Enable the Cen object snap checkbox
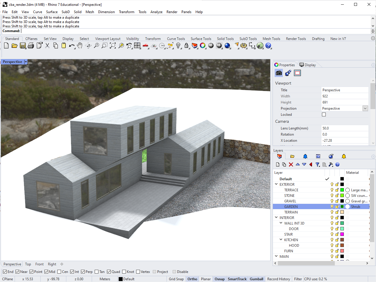 pos(59,272)
